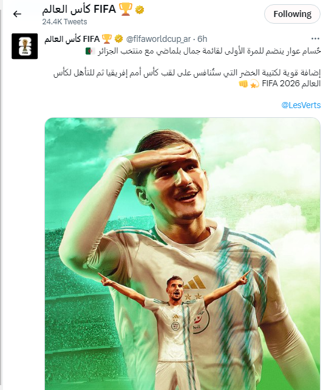Viewport: 323px width, 390px height.
Task: Click the fist bump emoji in tweet
Action: pyautogui.click(x=243, y=84)
